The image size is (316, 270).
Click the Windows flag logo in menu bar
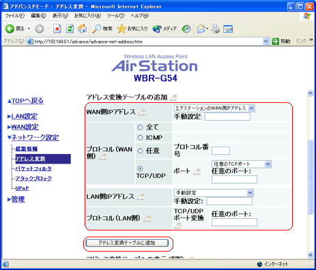pos(307,16)
